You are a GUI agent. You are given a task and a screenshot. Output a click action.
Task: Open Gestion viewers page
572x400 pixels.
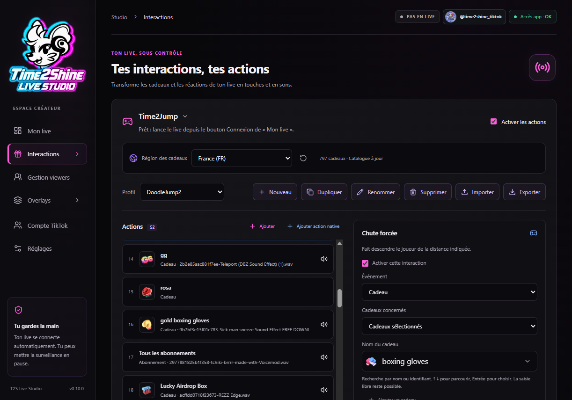tap(47, 177)
